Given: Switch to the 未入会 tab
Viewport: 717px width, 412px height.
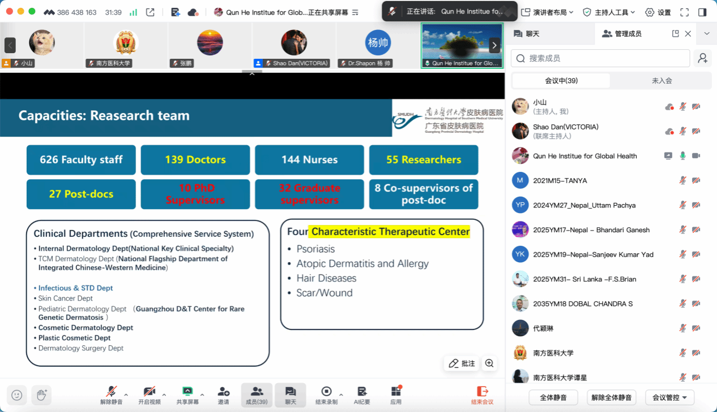Looking at the screenshot, I should pyautogui.click(x=661, y=81).
